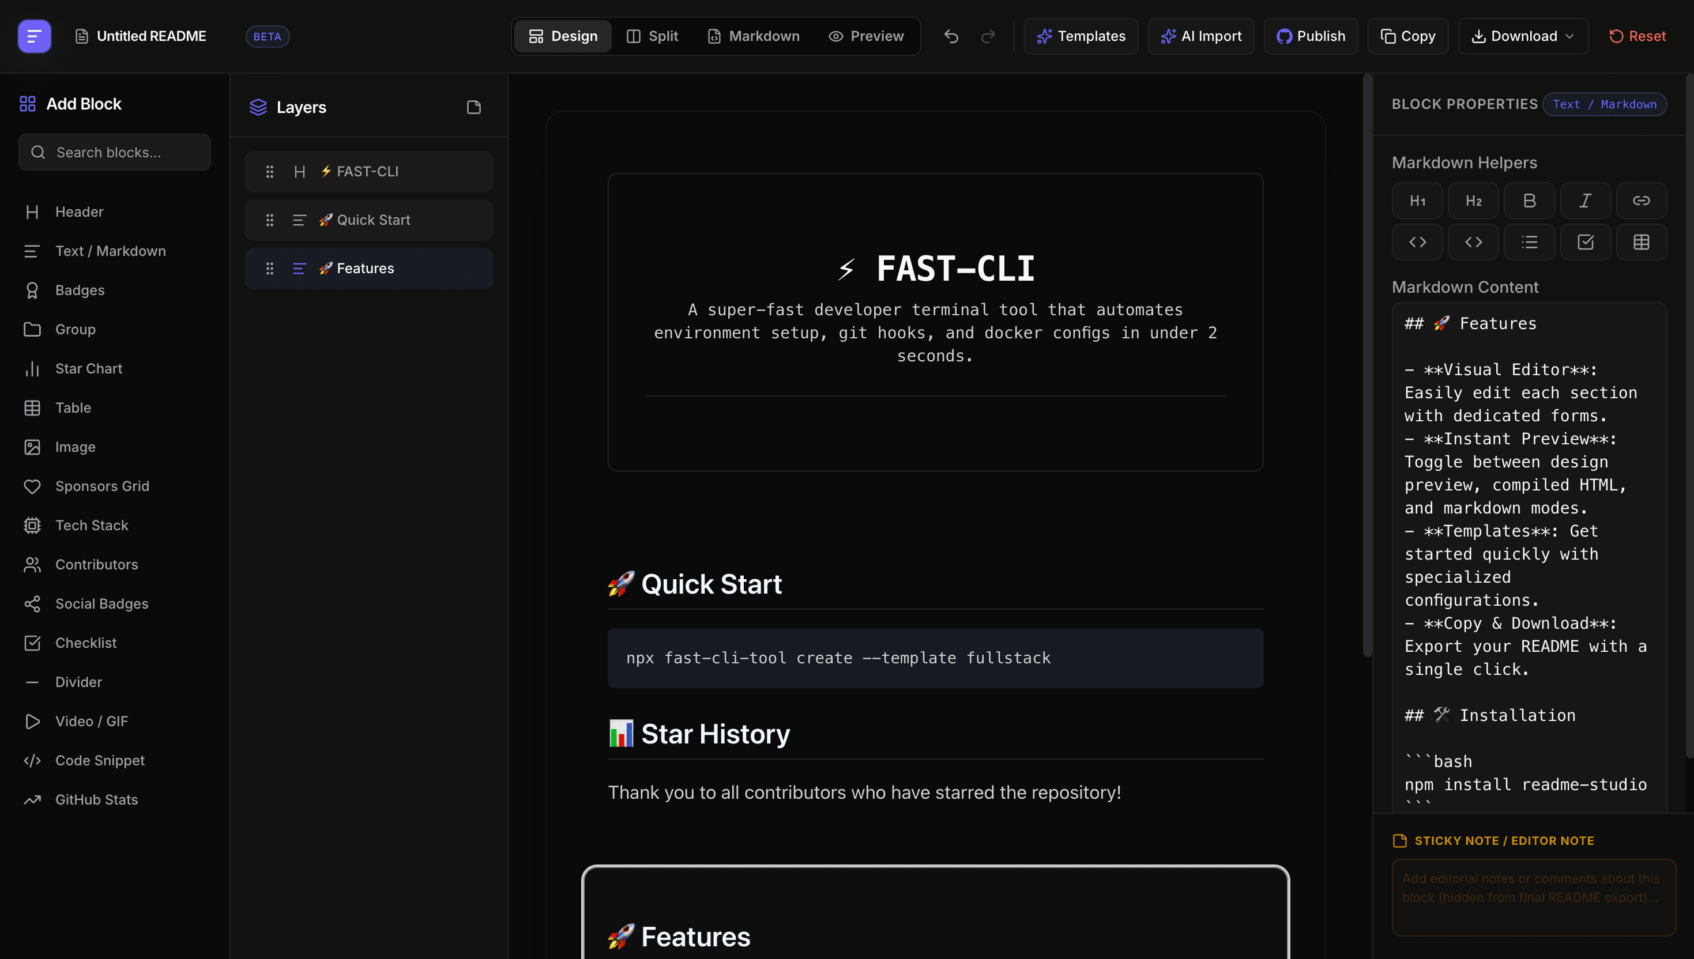Insert a bullet list via Markdown Helpers
The width and height of the screenshot is (1694, 959).
1529,243
